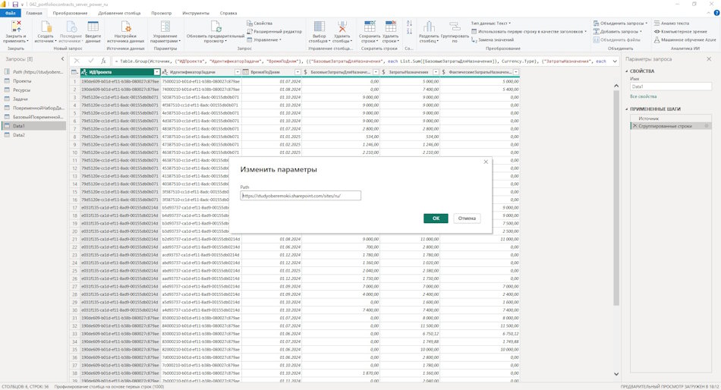The height and width of the screenshot is (390, 721).
Task: Click the Удалить строки icon
Action: pos(390,27)
